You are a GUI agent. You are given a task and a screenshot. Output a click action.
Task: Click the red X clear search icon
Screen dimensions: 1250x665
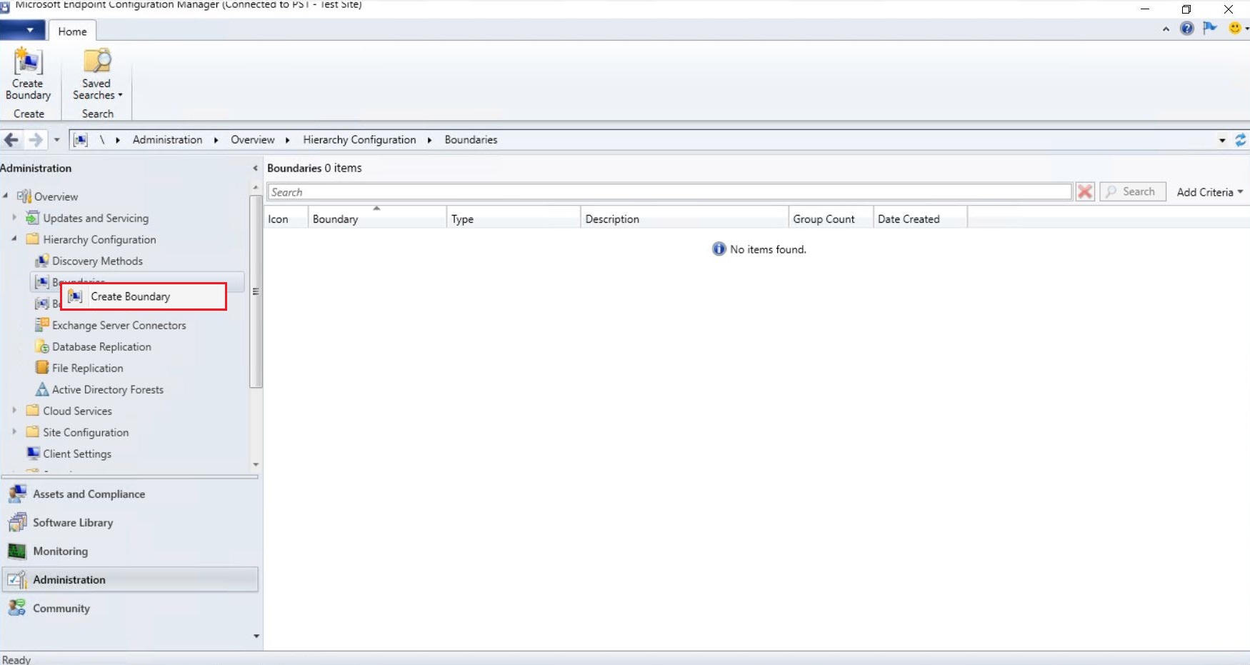(x=1085, y=191)
